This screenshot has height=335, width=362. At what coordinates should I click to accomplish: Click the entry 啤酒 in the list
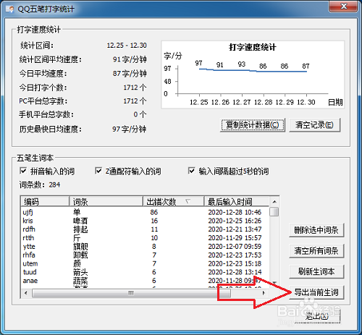[x=80, y=221]
